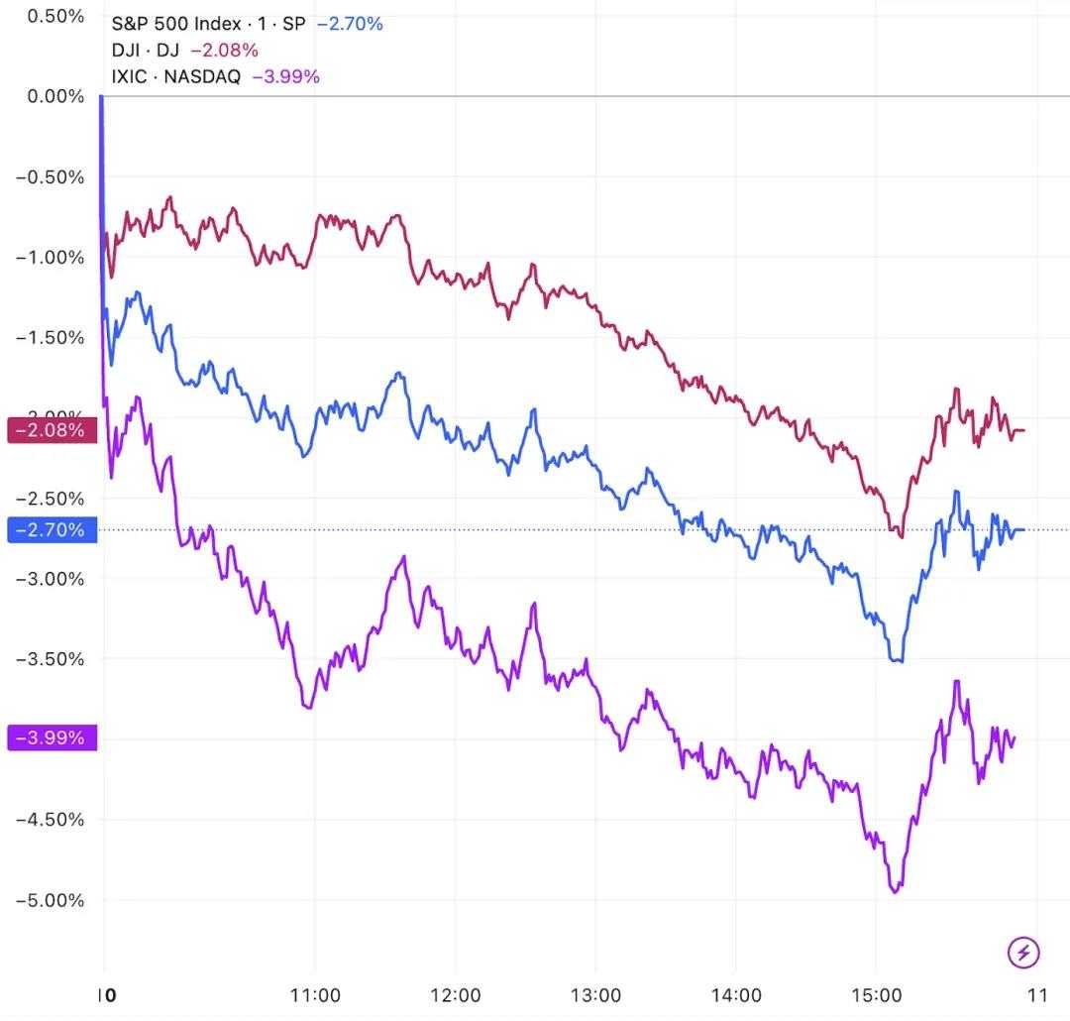The width and height of the screenshot is (1070, 1021).
Task: Click the DJI legend −2.08% value
Action: [x=224, y=50]
